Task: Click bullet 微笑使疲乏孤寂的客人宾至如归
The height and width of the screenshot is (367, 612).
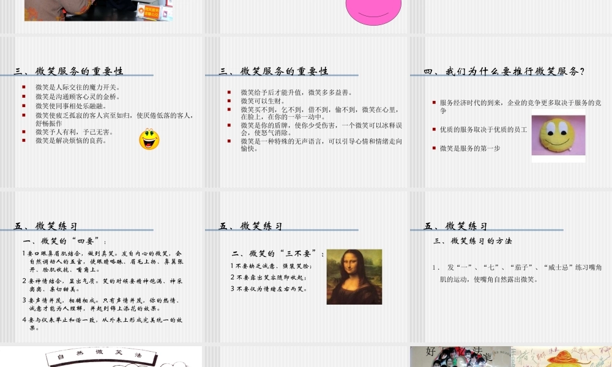Action: [x=114, y=119]
